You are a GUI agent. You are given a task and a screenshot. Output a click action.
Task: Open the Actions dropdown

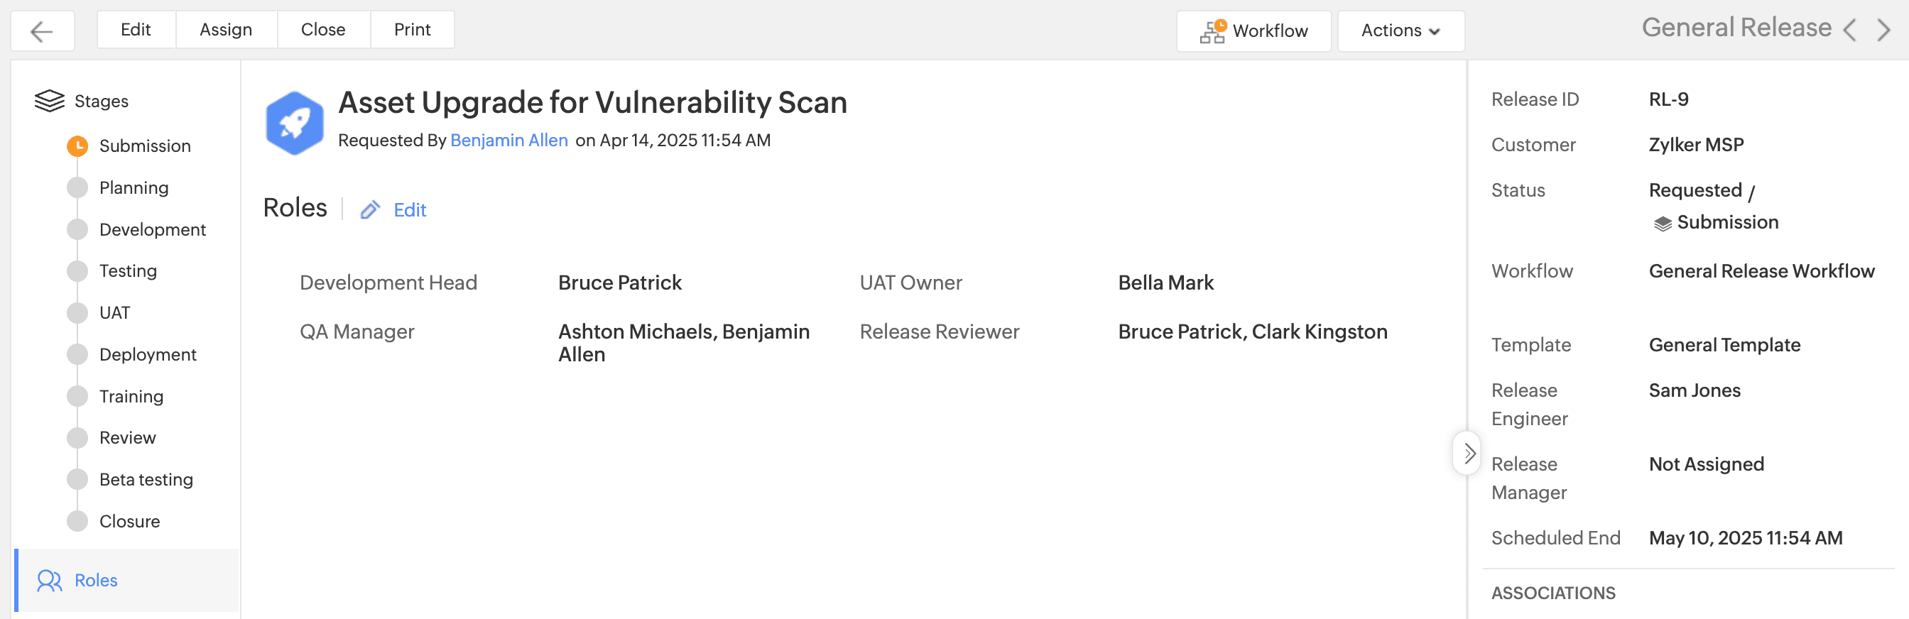pyautogui.click(x=1400, y=31)
